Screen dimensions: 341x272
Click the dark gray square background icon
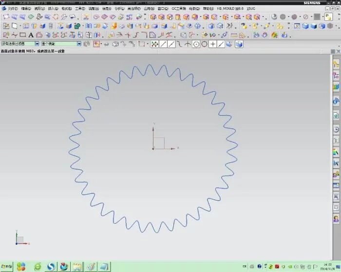(x=317, y=17)
